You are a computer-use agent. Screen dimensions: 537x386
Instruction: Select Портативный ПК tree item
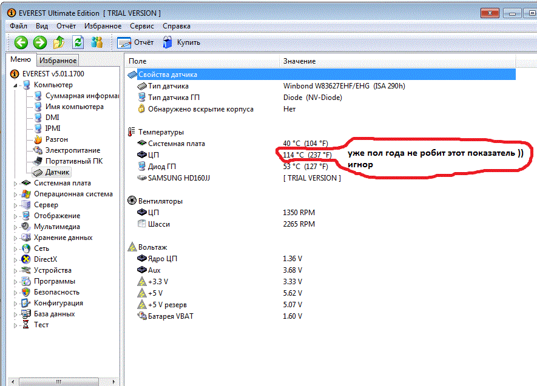tap(74, 161)
